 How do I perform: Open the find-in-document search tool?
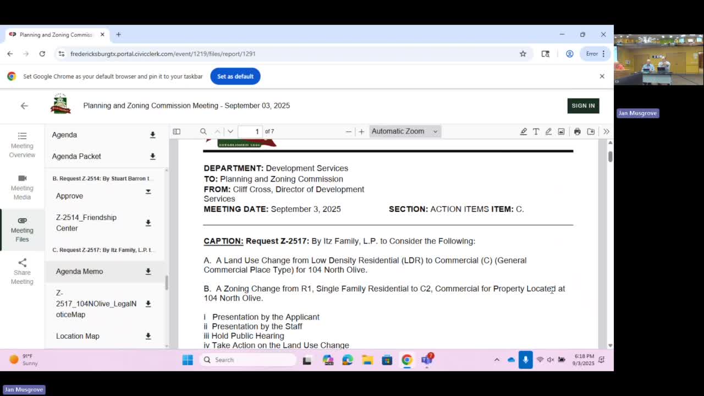point(204,131)
